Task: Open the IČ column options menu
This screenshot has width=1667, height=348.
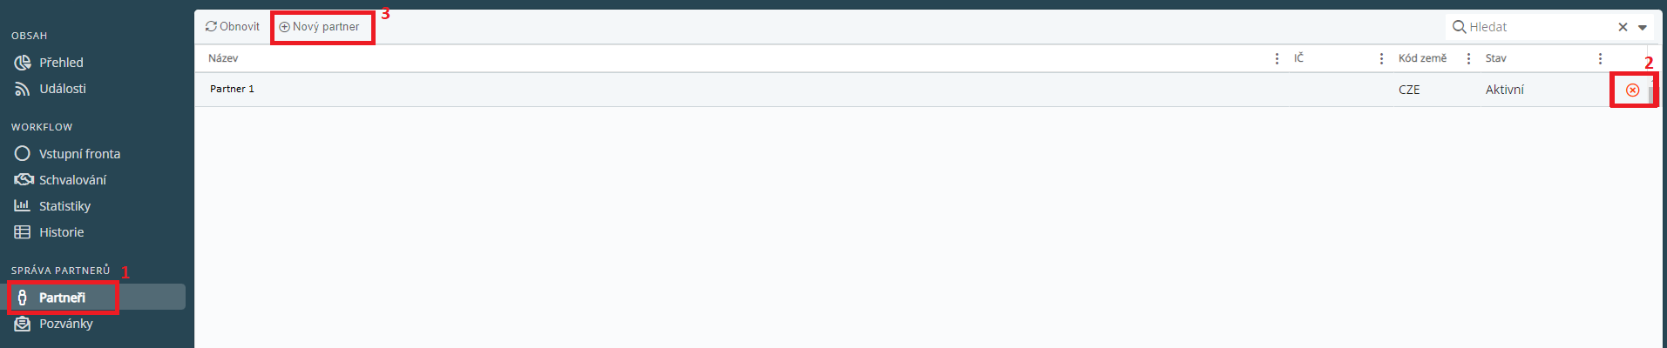Action: [1381, 58]
